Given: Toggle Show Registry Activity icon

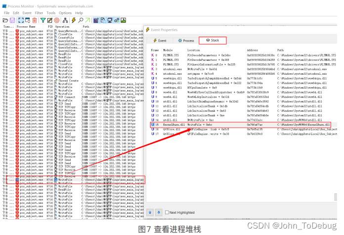Looking at the screenshot, I should click(96, 20).
